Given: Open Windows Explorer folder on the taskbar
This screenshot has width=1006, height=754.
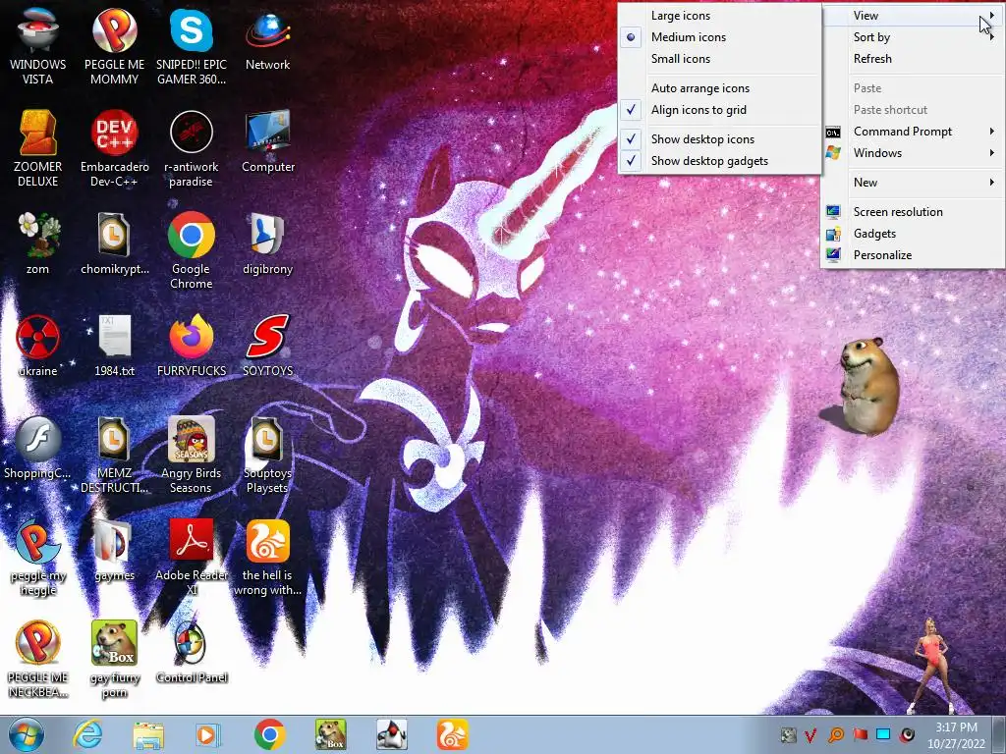Looking at the screenshot, I should 148,734.
